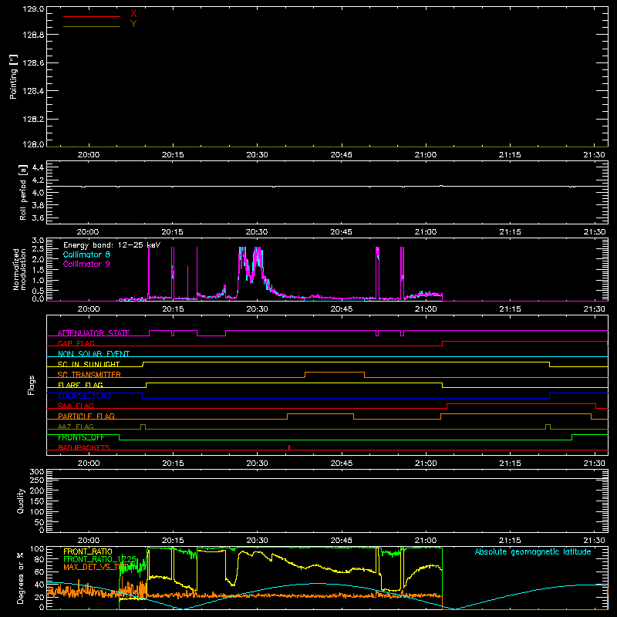The height and width of the screenshot is (617, 617).
Task: Click the ATTENUATOR_STATE flag label
Action: (93, 333)
